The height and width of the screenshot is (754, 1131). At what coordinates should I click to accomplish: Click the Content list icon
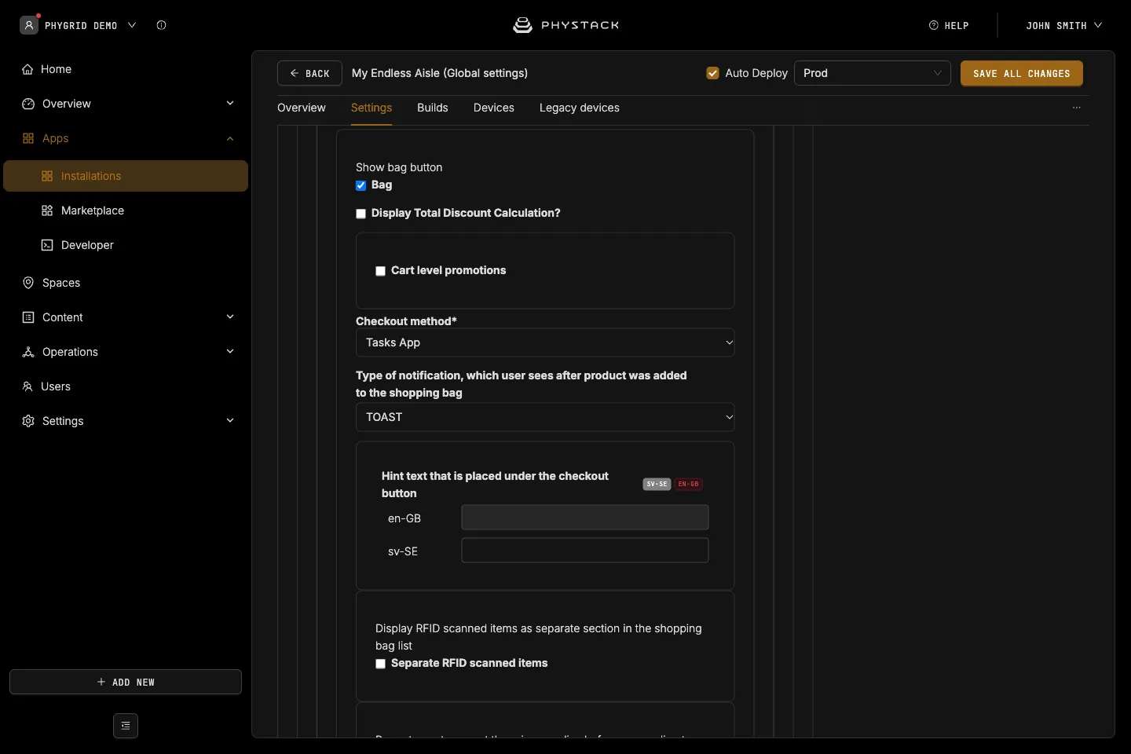(x=28, y=317)
